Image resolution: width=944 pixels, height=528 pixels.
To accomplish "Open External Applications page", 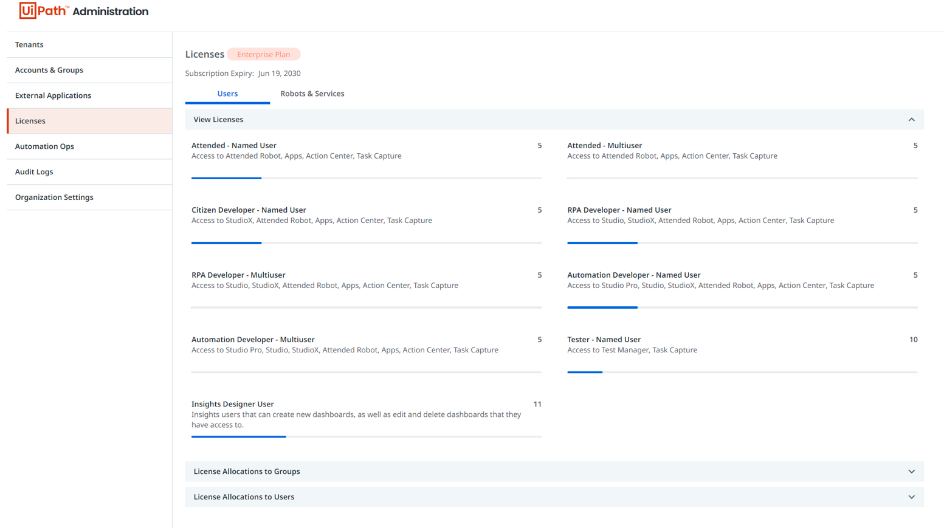I will click(x=89, y=96).
